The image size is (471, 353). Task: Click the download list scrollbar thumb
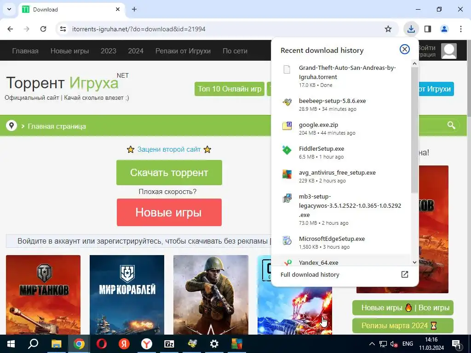tap(414, 130)
